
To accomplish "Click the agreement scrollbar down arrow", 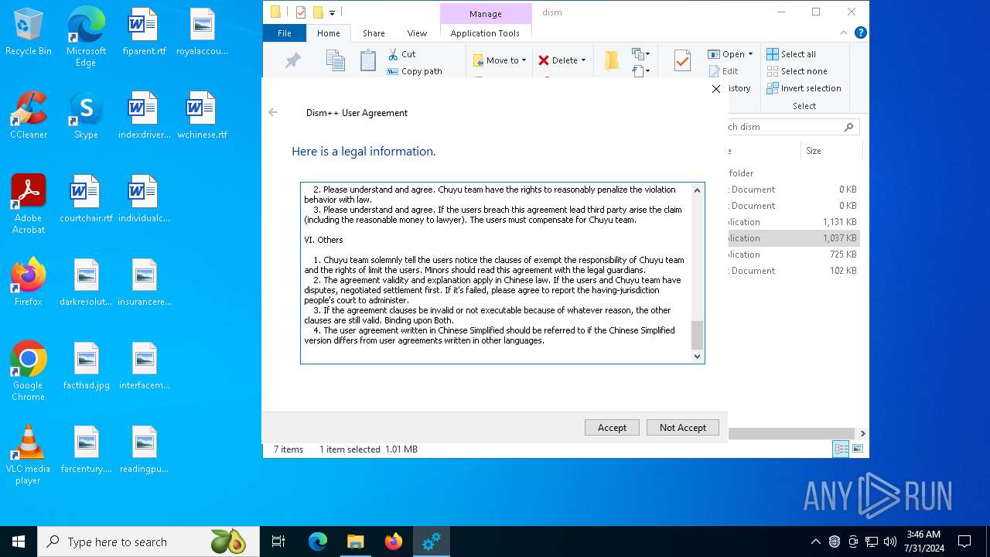I will pos(697,357).
